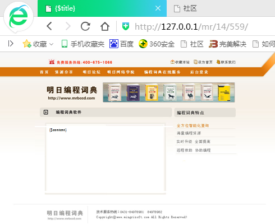Close the {$title} tab

pyautogui.click(x=158, y=8)
